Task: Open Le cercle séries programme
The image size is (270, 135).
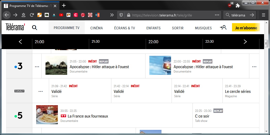Action: click(x=238, y=92)
